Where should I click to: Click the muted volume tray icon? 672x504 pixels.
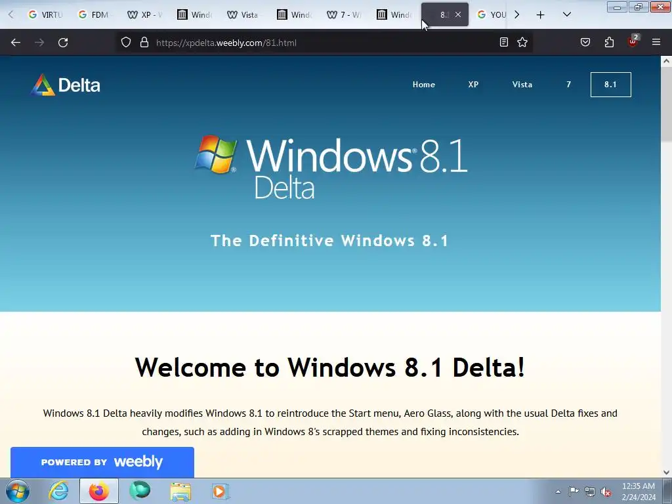coord(606,492)
